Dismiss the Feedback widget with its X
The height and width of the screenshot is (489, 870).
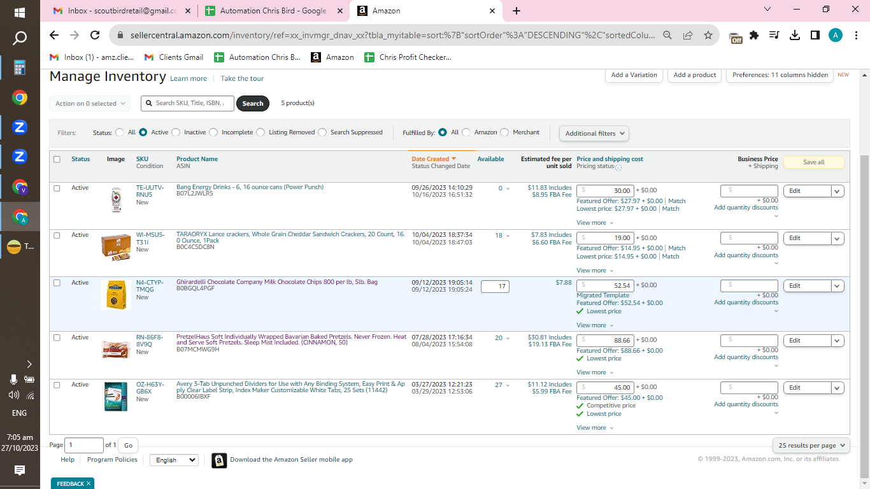coord(89,484)
